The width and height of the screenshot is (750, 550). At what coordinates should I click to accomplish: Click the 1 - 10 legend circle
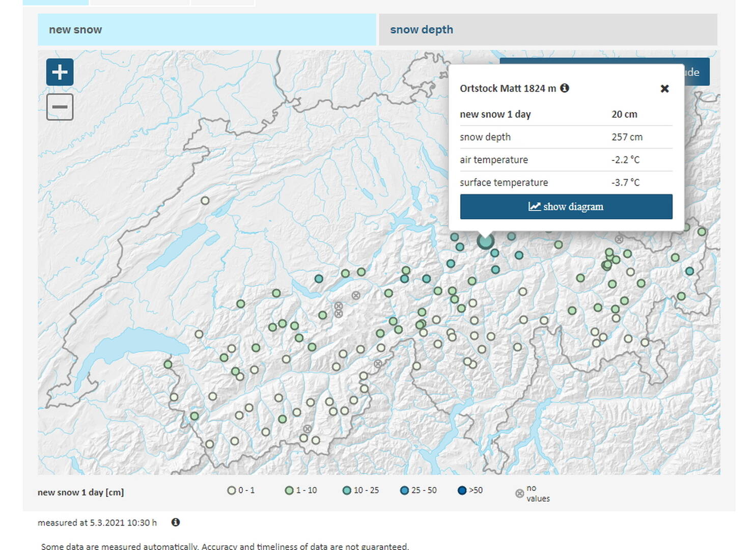(289, 490)
